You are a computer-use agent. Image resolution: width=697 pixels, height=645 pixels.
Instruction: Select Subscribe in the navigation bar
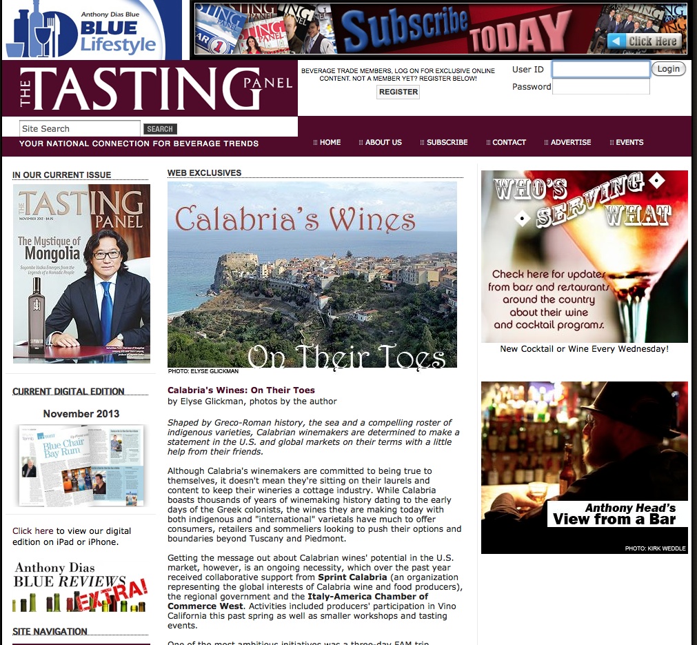pos(444,142)
